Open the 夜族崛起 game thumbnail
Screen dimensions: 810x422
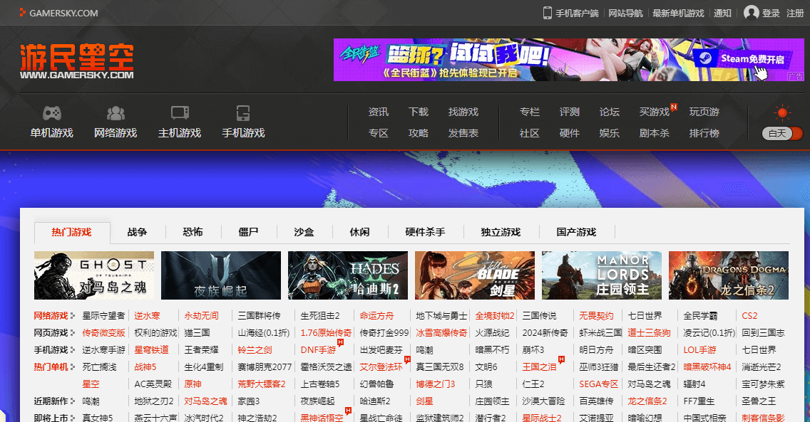(x=221, y=275)
